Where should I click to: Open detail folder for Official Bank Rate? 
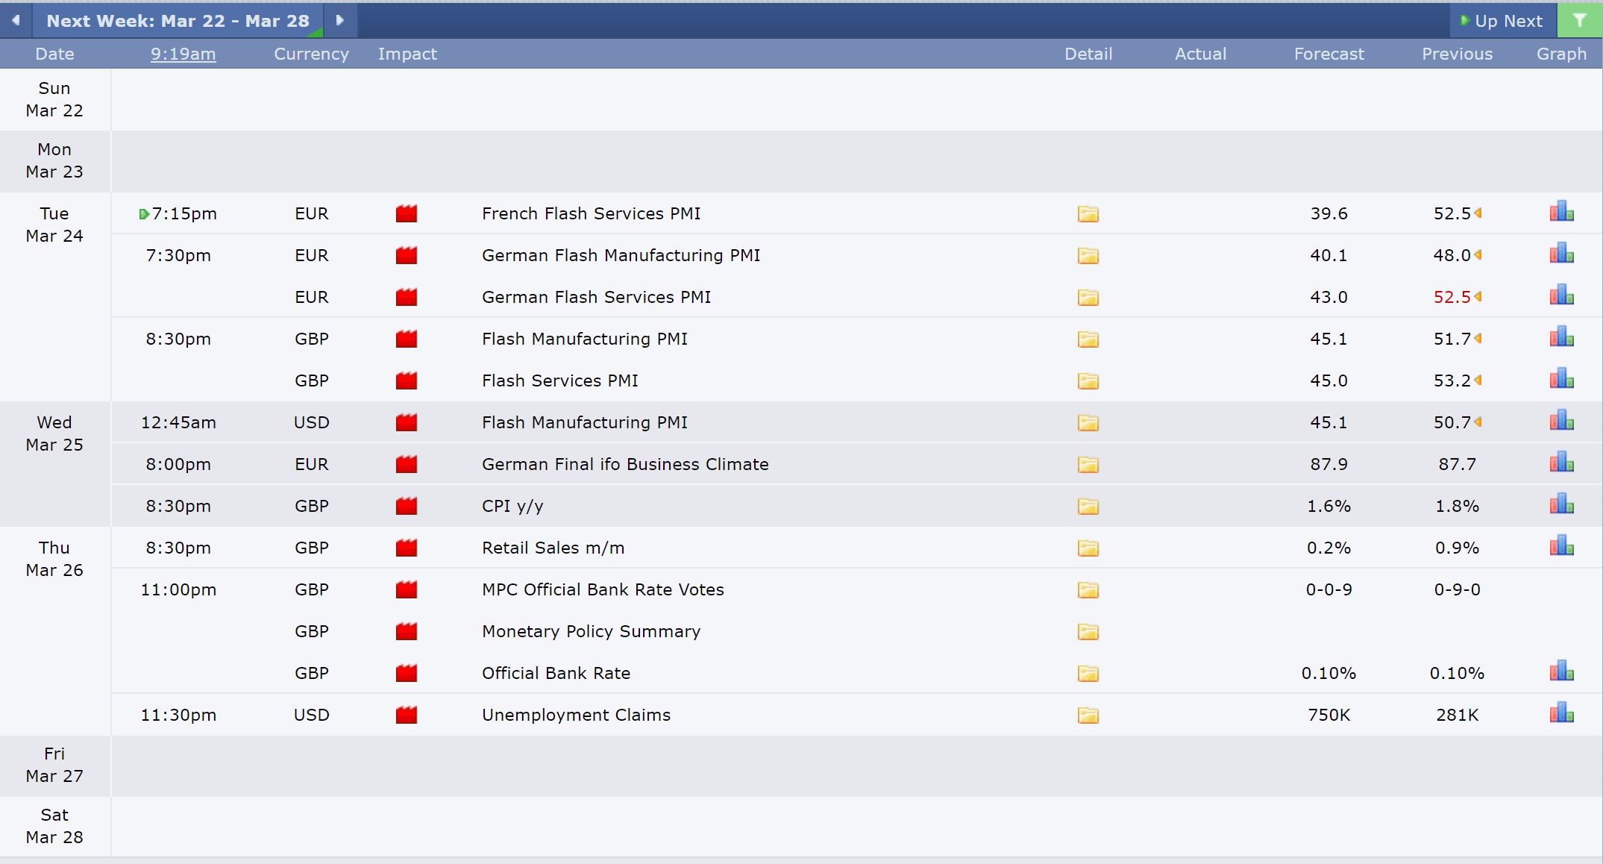(1088, 674)
